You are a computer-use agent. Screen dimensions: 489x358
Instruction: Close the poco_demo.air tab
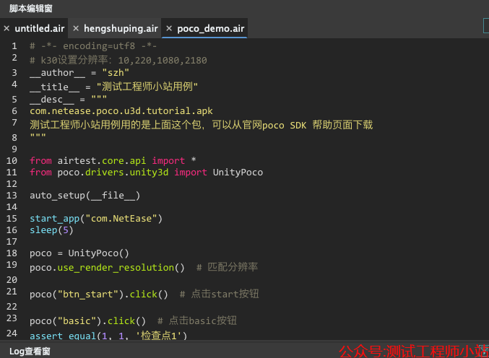tap(169, 28)
